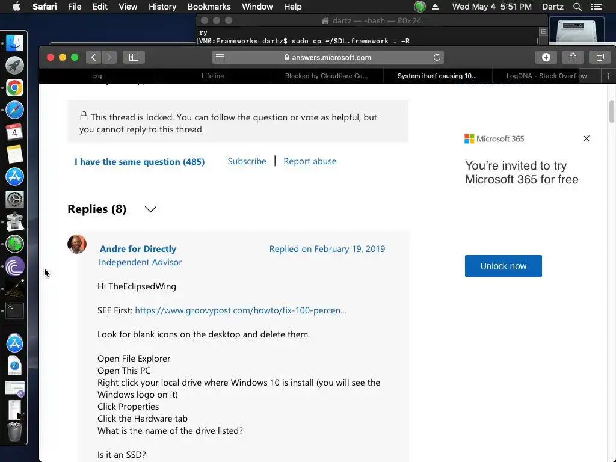Screen dimensions: 616x462
Task: Show Safari downloads
Action: click(546, 57)
